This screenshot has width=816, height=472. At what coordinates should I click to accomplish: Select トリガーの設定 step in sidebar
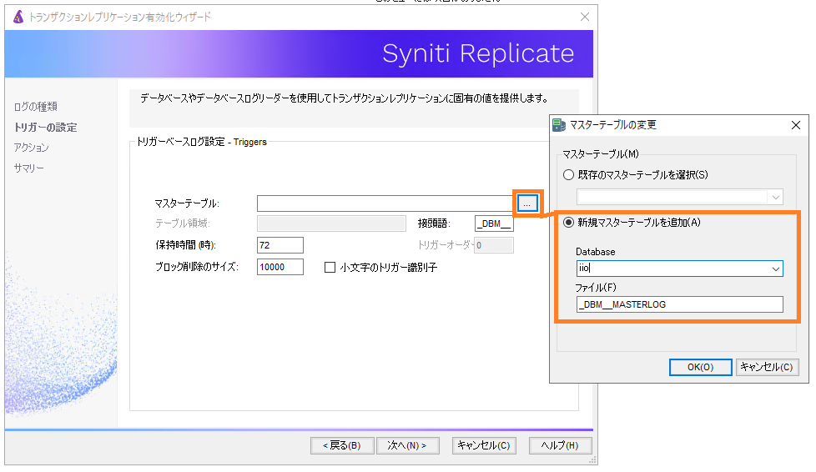[x=45, y=128]
